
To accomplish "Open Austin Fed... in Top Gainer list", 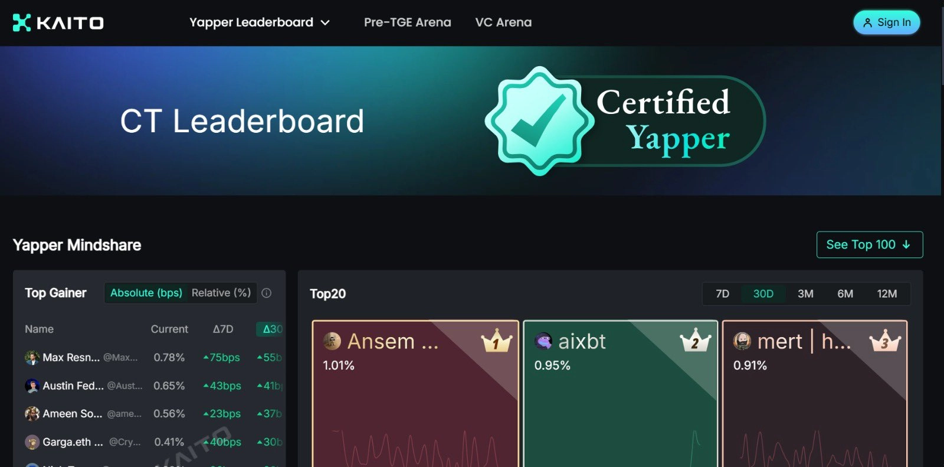I will 73,386.
